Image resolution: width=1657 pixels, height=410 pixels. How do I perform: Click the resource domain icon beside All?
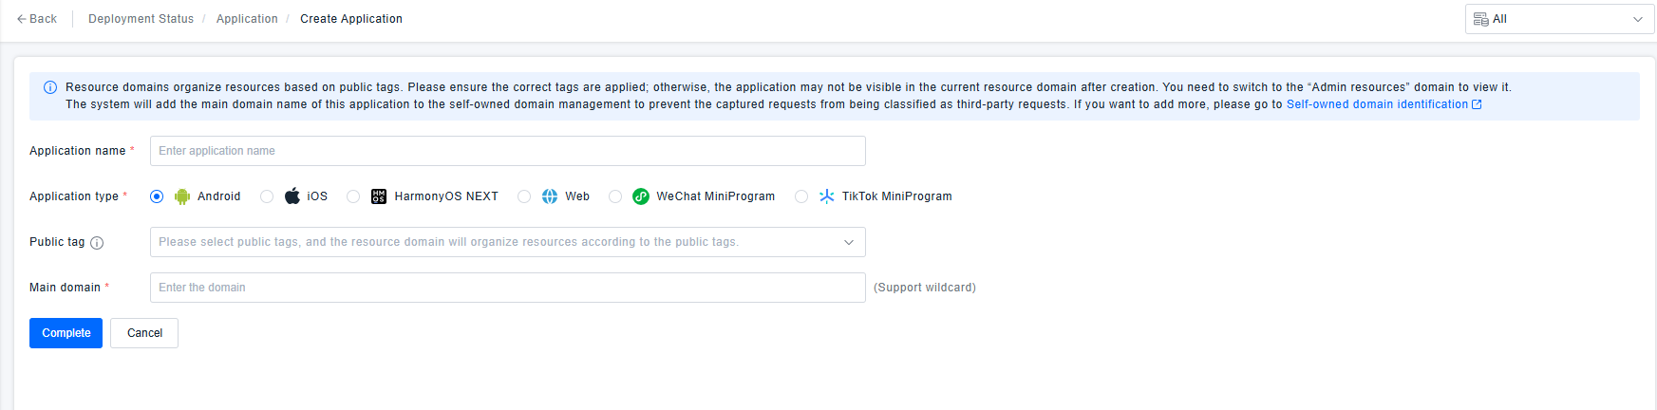tap(1480, 19)
